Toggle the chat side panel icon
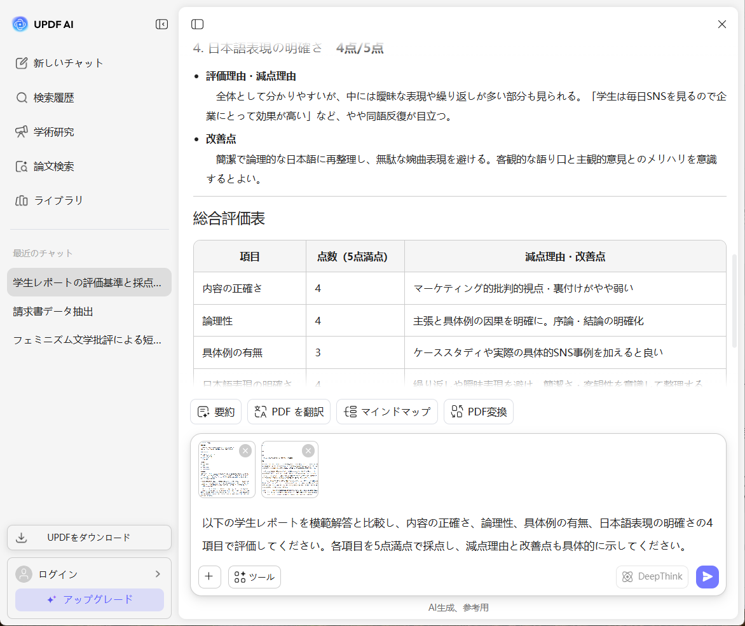The image size is (745, 626). (197, 24)
